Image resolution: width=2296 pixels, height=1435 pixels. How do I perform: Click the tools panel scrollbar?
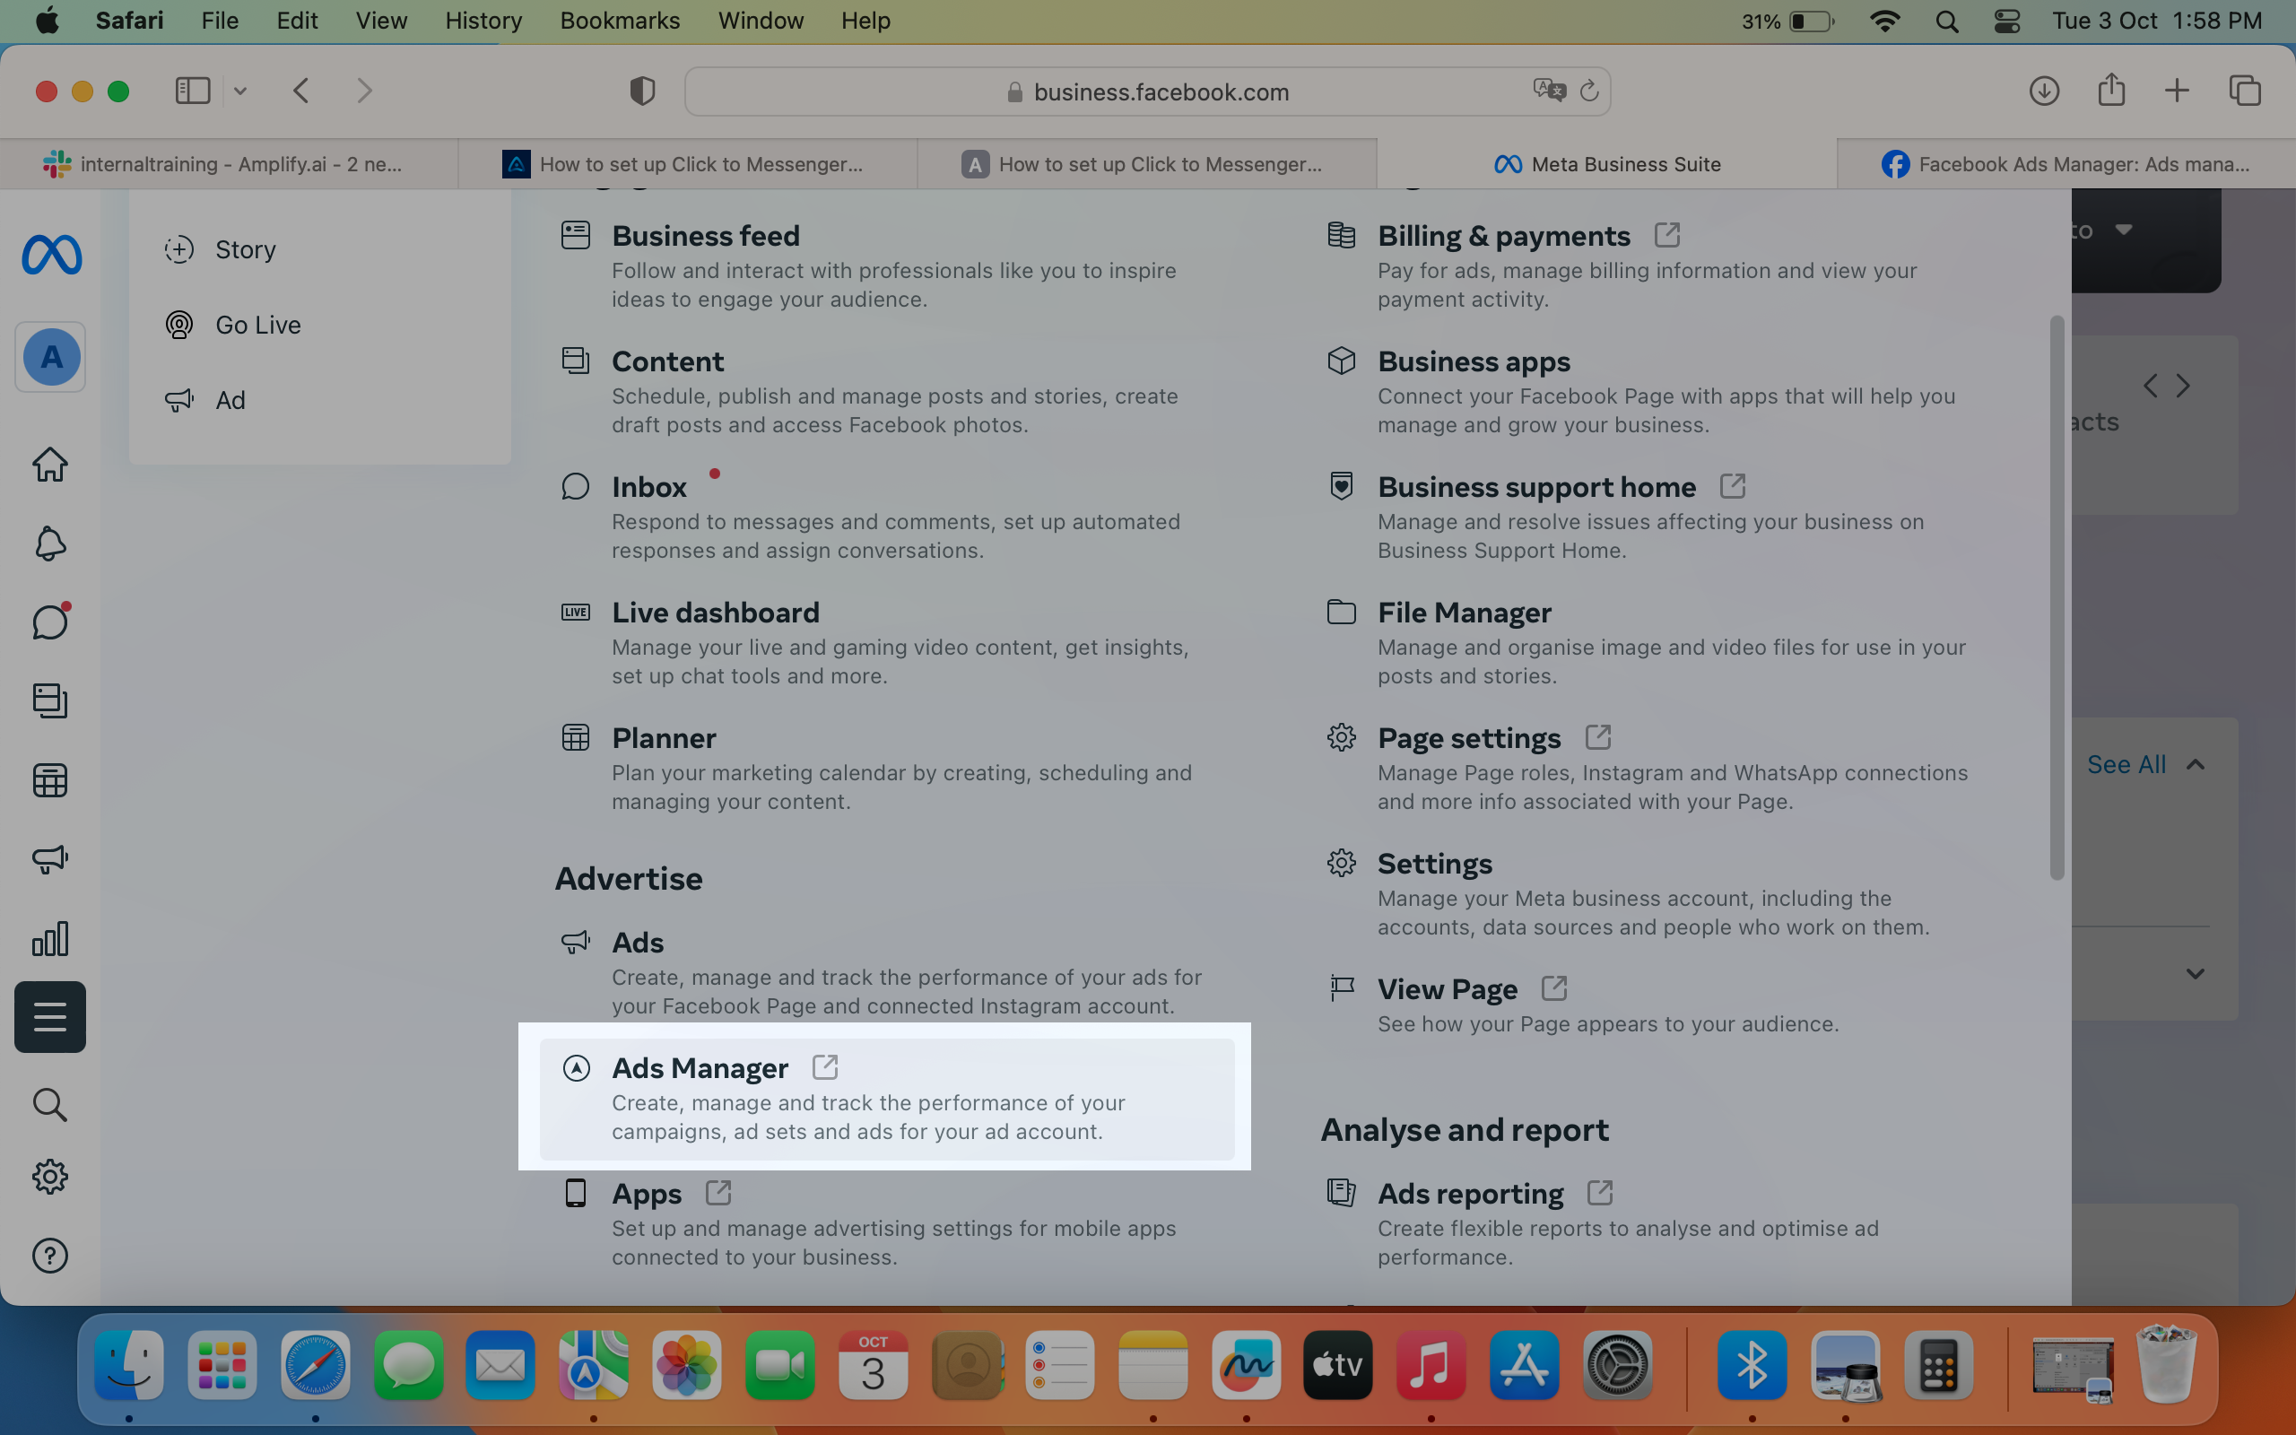(2056, 598)
